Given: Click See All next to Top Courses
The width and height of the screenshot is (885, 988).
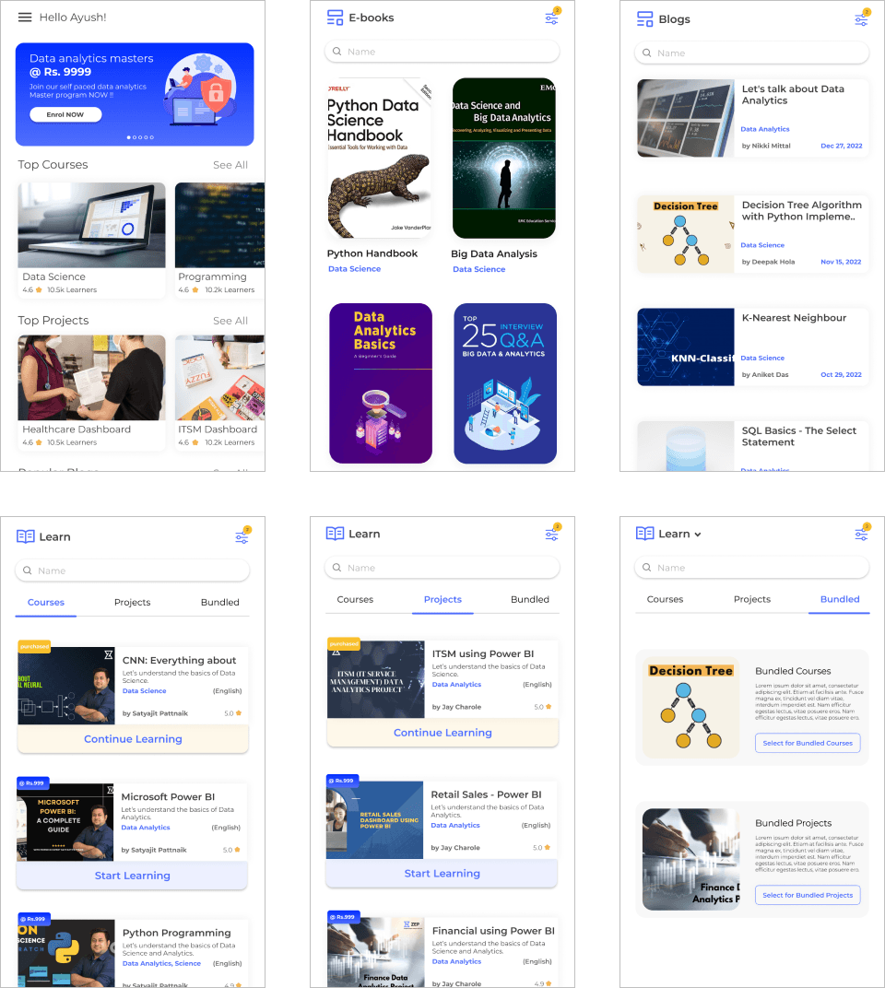Looking at the screenshot, I should click(x=230, y=164).
